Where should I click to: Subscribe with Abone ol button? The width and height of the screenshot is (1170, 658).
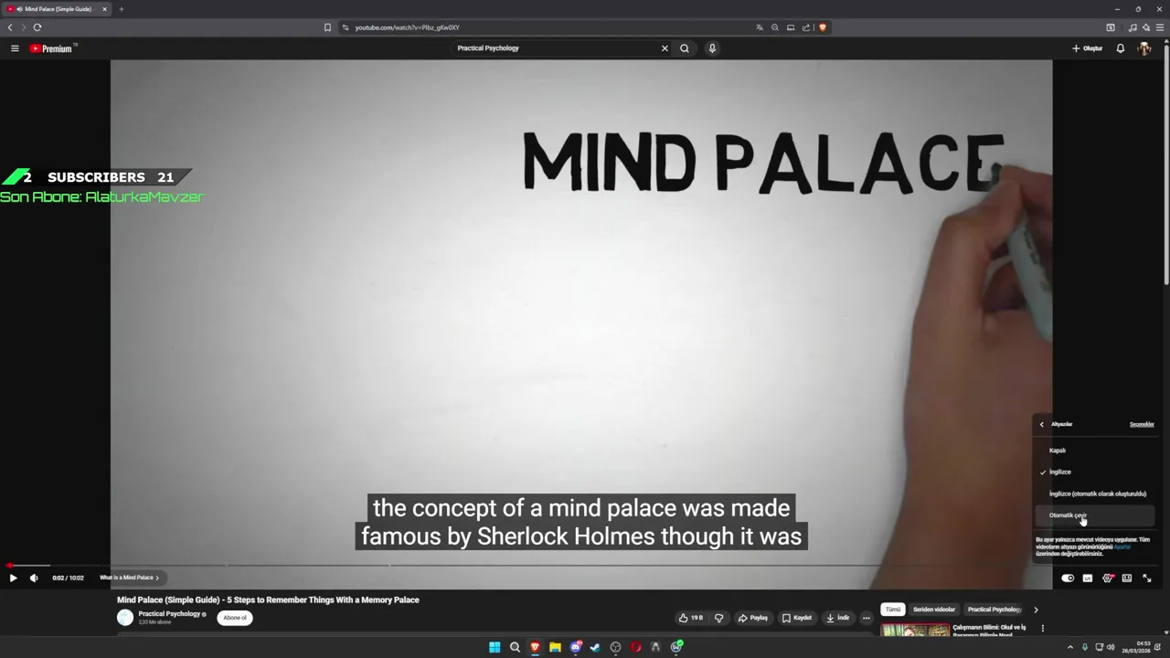pyautogui.click(x=235, y=618)
